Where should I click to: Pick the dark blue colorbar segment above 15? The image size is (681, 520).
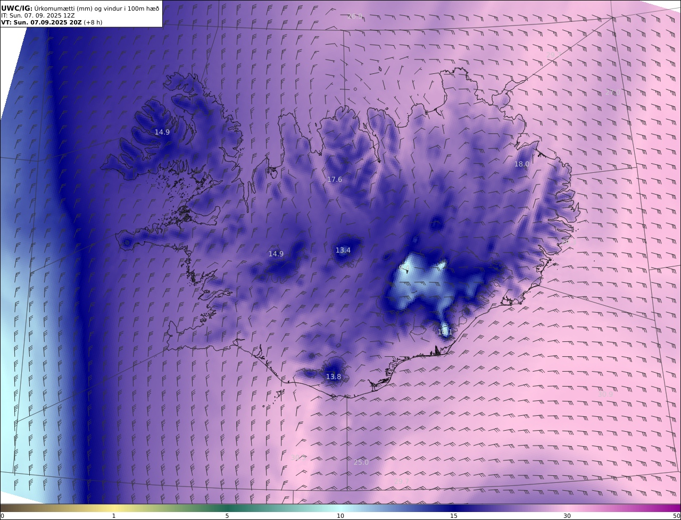[454, 508]
